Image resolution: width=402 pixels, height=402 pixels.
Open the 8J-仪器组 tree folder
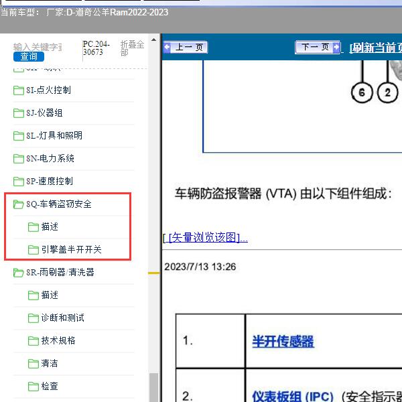[44, 113]
